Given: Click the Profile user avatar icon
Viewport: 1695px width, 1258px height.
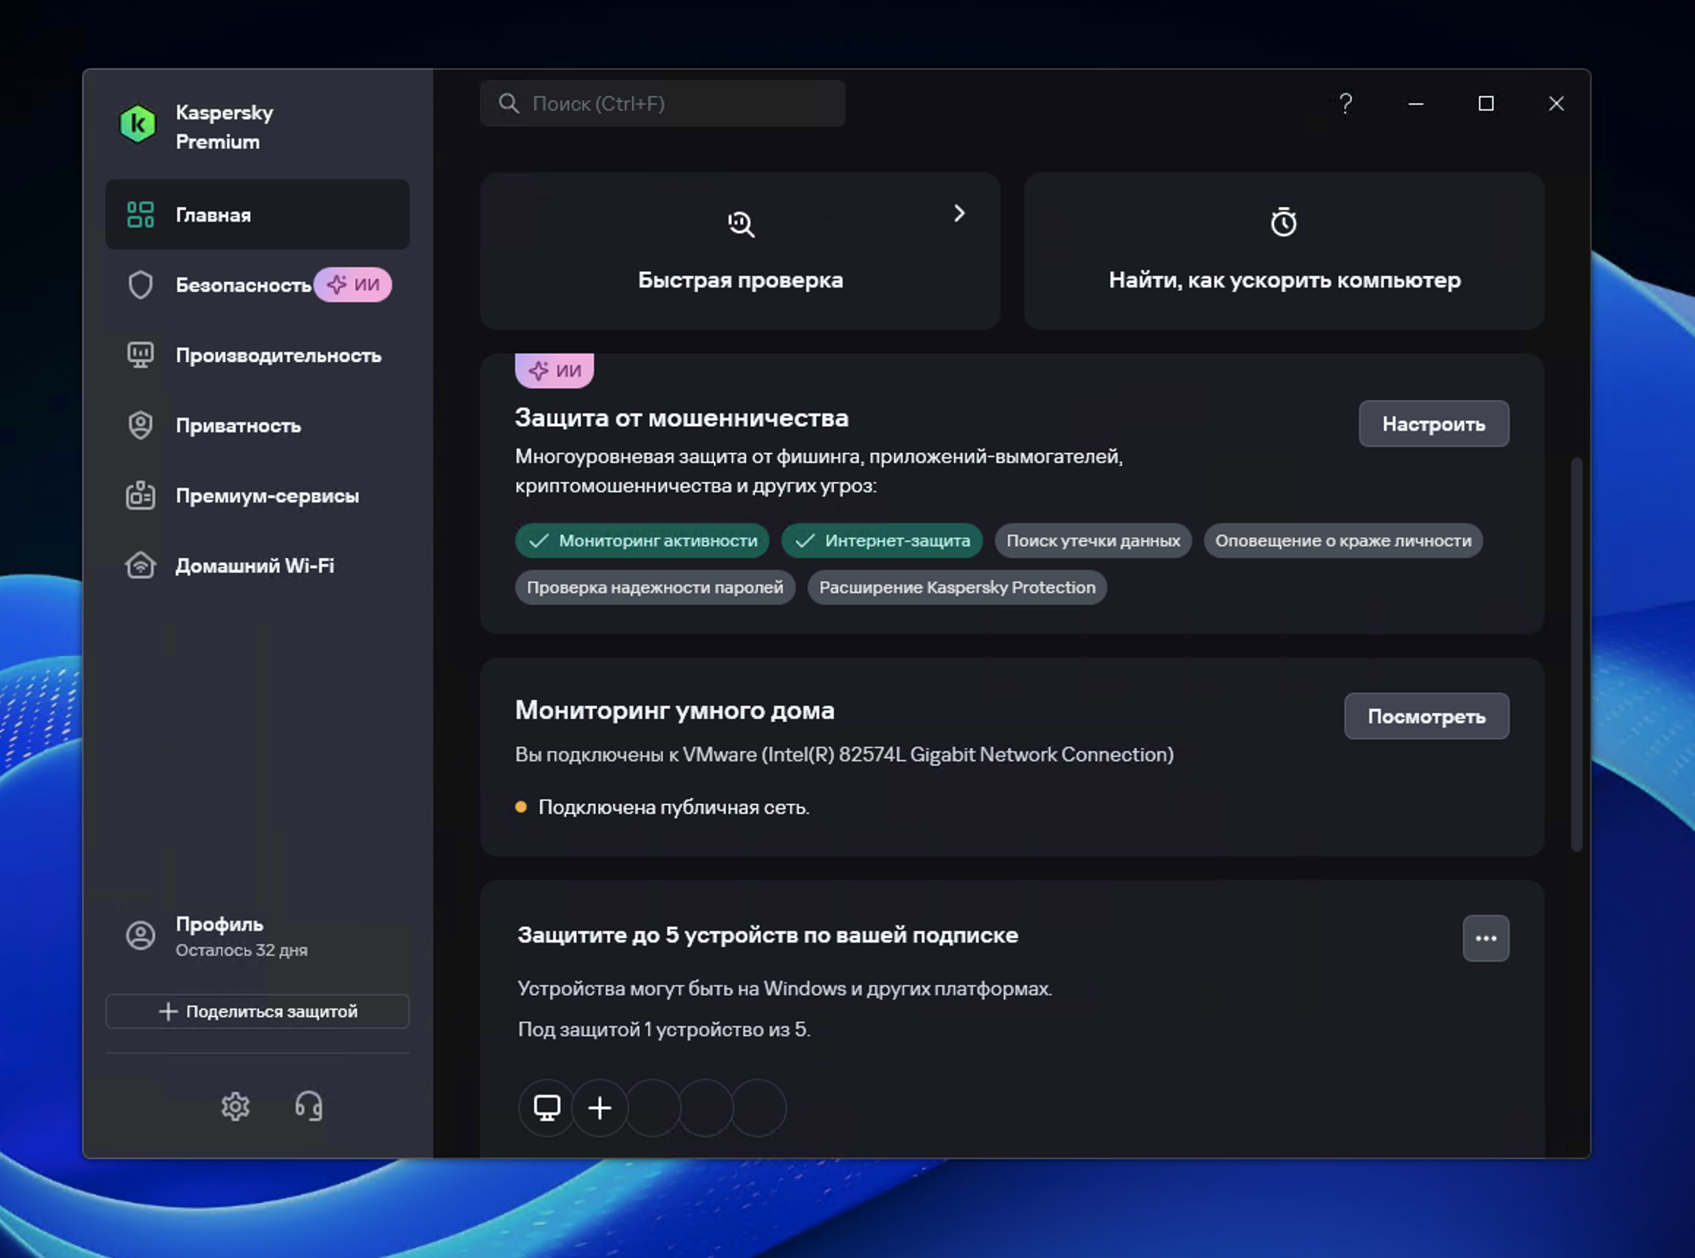Looking at the screenshot, I should [141, 936].
